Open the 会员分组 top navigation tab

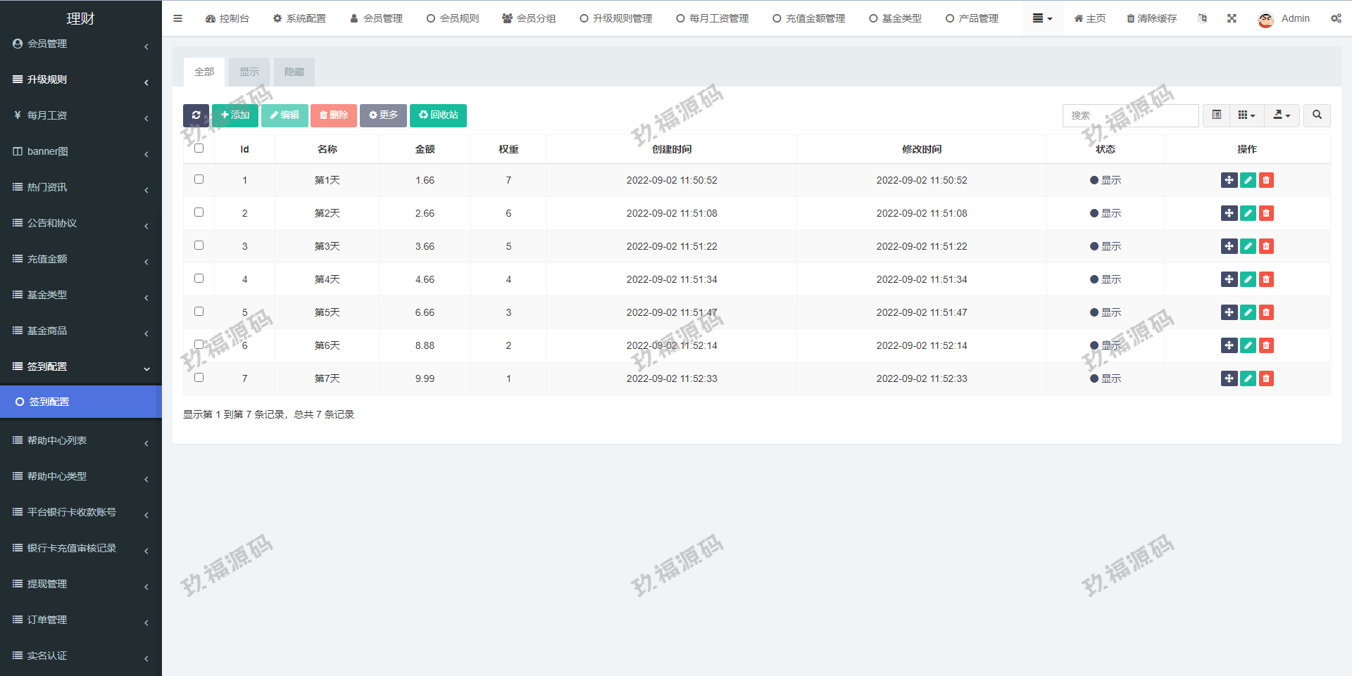529,18
